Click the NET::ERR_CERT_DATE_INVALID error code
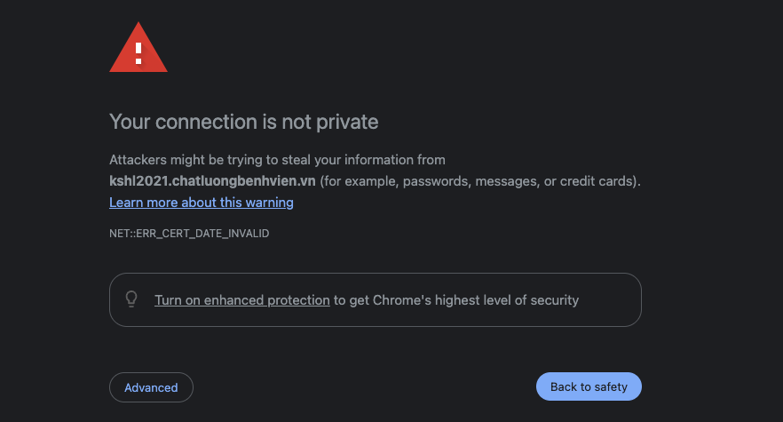This screenshot has width=783, height=422. coord(189,234)
